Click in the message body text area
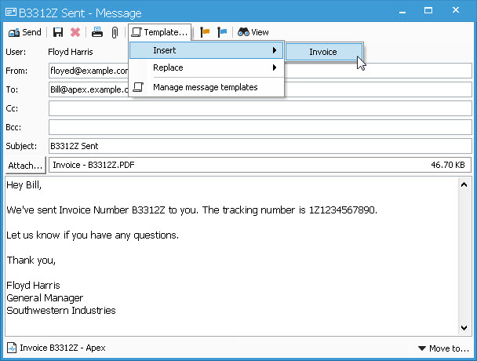Viewport: 477px width, 361px height. pos(231,256)
